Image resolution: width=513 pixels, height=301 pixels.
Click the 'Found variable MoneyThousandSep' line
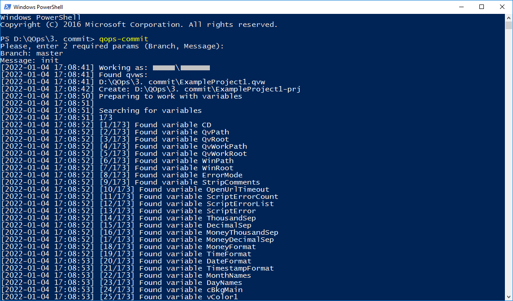[x=139, y=233]
